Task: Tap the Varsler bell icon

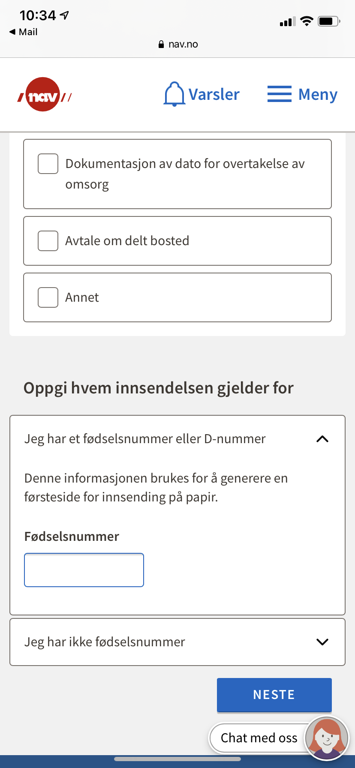Action: pos(174,94)
